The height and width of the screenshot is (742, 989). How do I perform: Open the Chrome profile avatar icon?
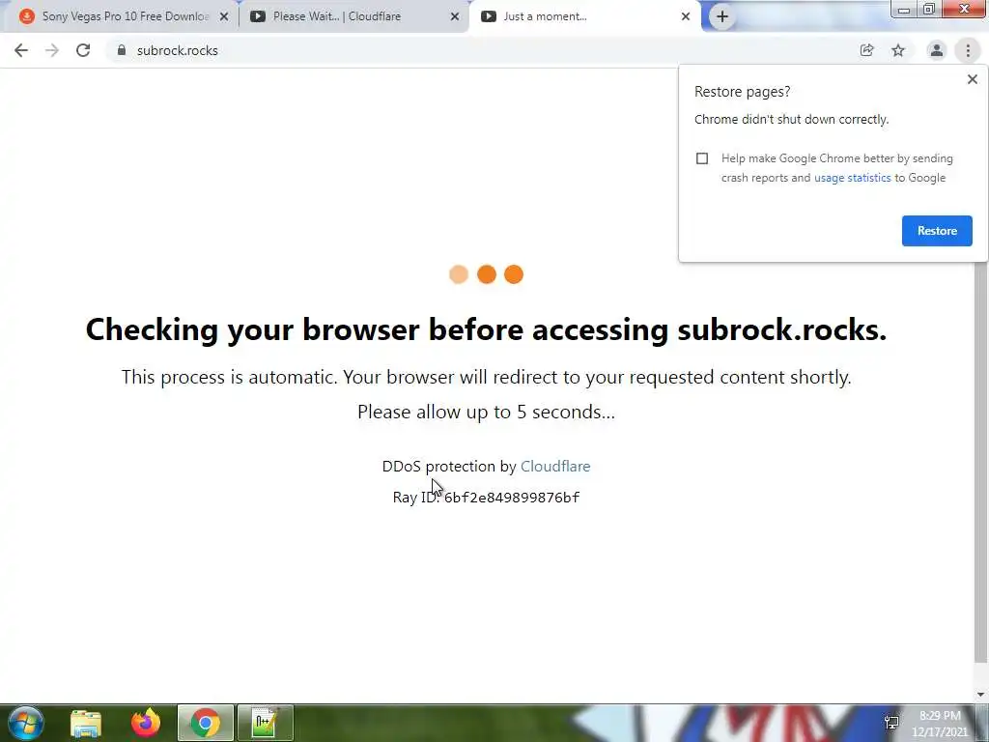937,50
